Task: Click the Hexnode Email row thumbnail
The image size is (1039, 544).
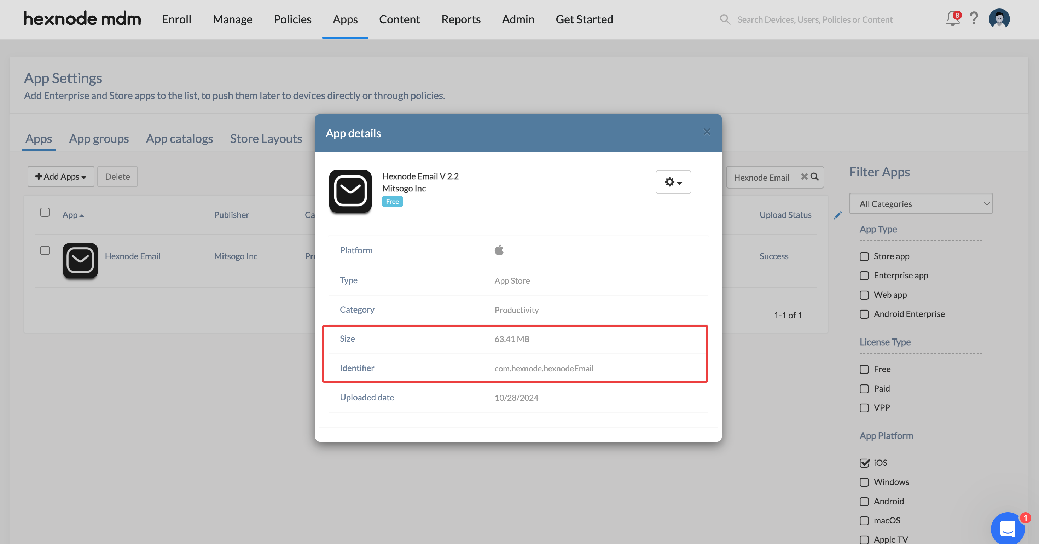Action: click(x=80, y=261)
